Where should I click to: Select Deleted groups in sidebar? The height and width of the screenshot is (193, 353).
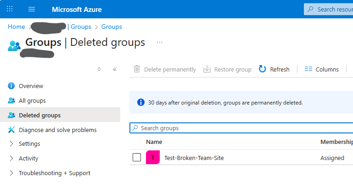tap(60, 115)
